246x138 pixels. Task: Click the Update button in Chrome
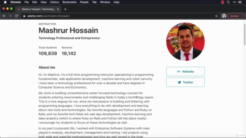[x=234, y=16]
